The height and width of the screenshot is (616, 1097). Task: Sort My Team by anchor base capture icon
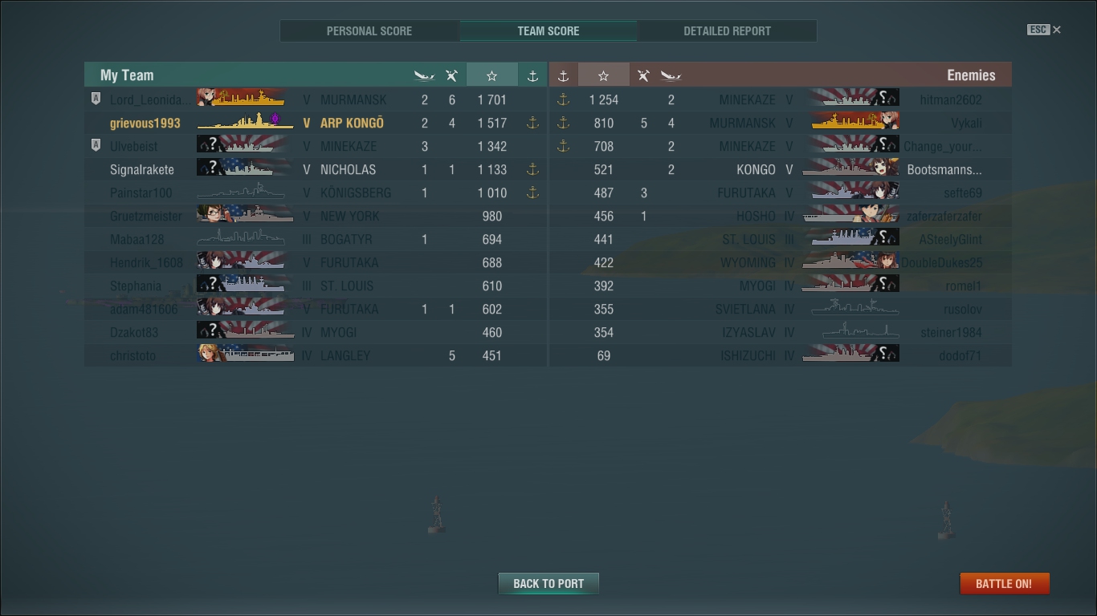tap(532, 75)
